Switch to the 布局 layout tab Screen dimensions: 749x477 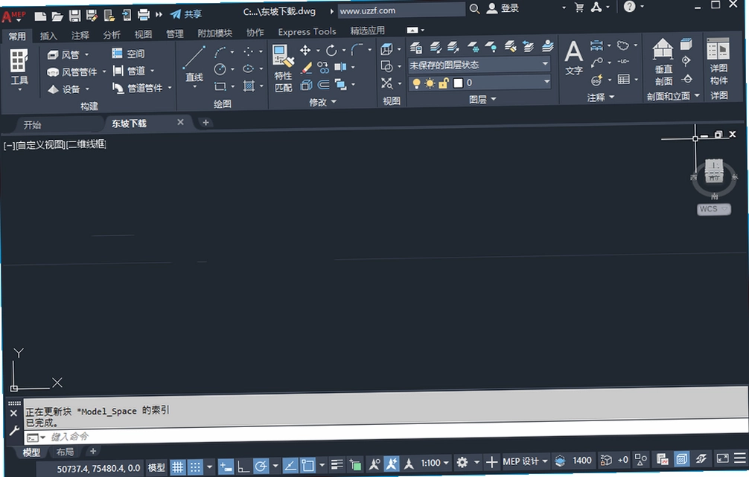(x=65, y=452)
